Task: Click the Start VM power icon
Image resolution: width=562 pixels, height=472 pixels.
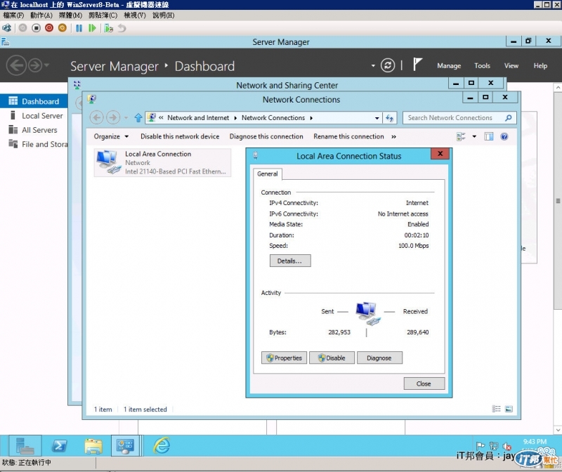Action: click(x=22, y=28)
